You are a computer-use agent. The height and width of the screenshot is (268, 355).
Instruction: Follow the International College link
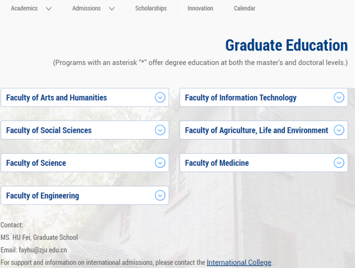click(239, 263)
